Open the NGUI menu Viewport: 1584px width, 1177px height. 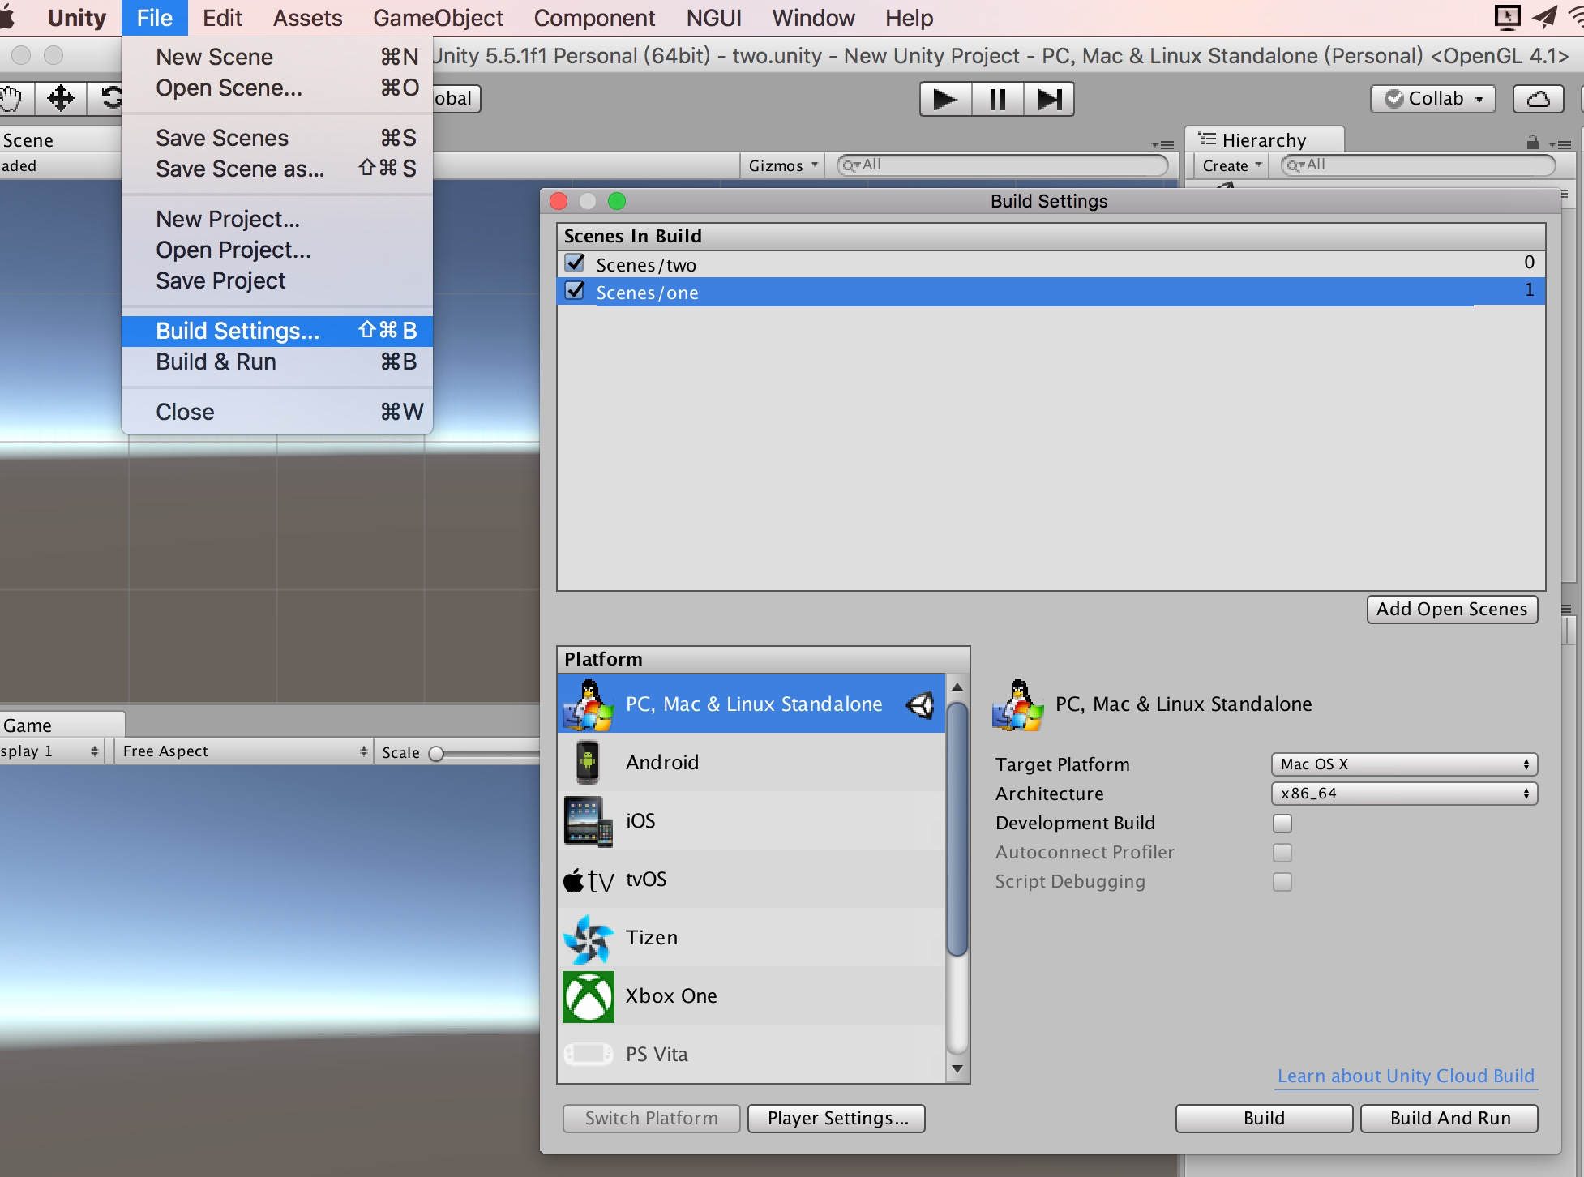click(713, 18)
